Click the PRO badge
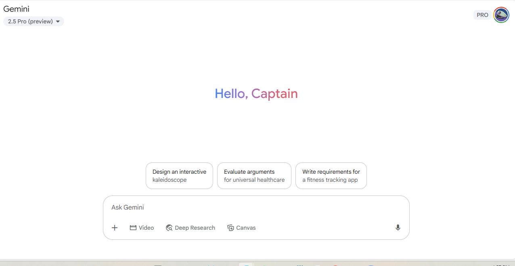Viewport: 515px width, 266px height. [482, 15]
